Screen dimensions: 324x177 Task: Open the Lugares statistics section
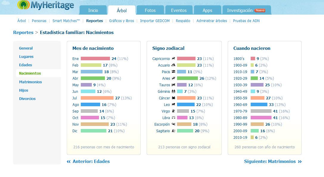(26, 56)
